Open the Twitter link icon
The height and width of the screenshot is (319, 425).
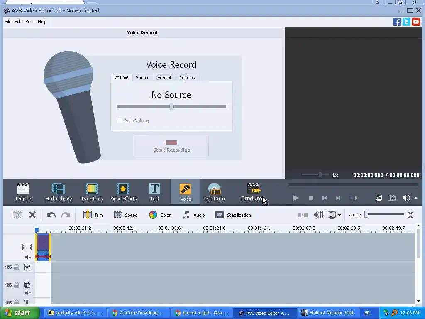pos(406,22)
